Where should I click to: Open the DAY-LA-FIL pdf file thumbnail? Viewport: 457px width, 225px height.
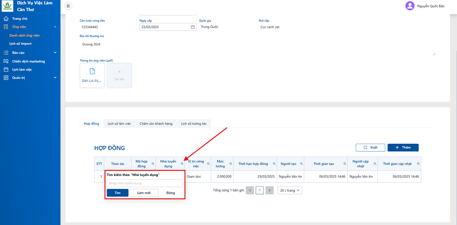coord(92,75)
